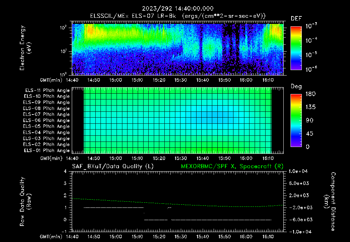
Task: Select the ELS-06 Pitch Angle row label
Action: 46,120
